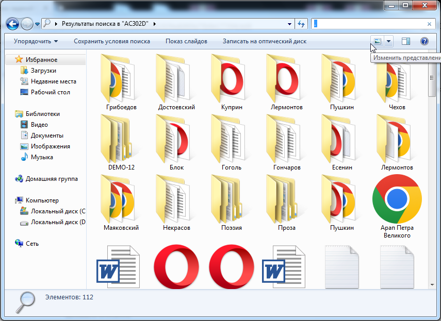Select Компьютер in navigation pane

point(42,200)
